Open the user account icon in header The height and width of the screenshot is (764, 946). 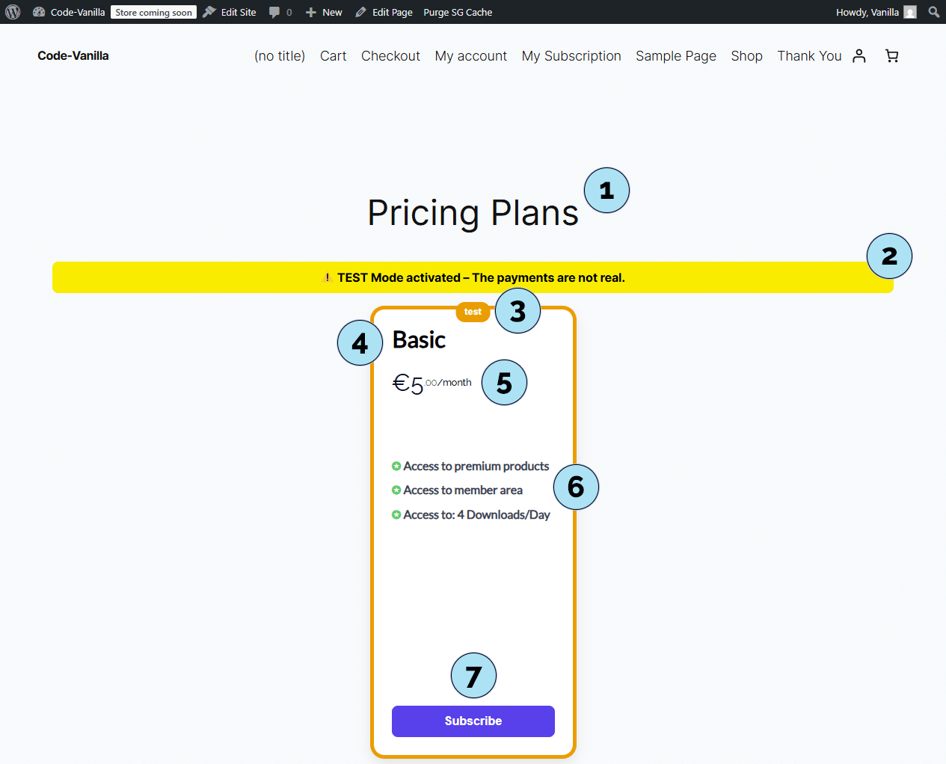(859, 56)
